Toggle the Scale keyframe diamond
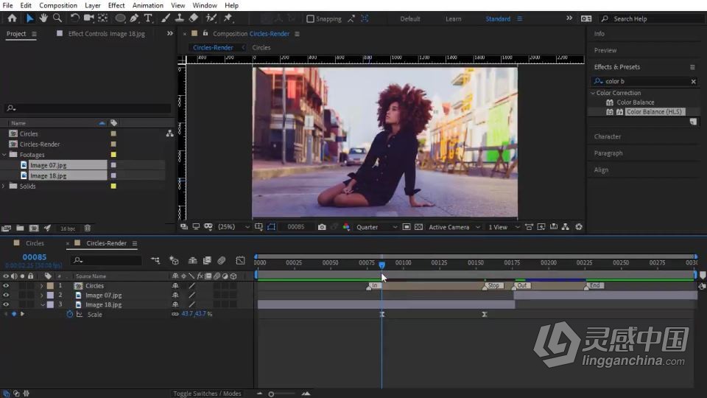Image resolution: width=707 pixels, height=398 pixels. coord(14,314)
